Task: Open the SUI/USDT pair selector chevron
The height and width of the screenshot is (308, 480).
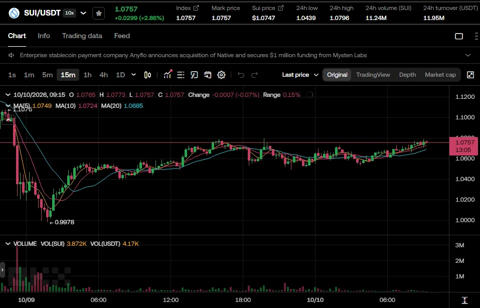Action: (x=83, y=13)
